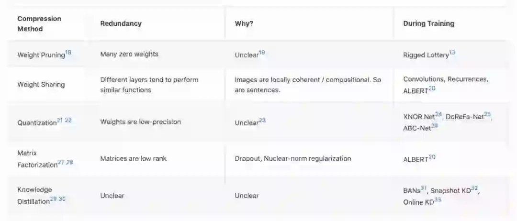This screenshot has width=517, height=221.
Task: Follow footnote 23 in Quantization row
Action: click(262, 120)
